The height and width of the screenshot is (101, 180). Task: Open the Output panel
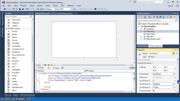coord(15,95)
